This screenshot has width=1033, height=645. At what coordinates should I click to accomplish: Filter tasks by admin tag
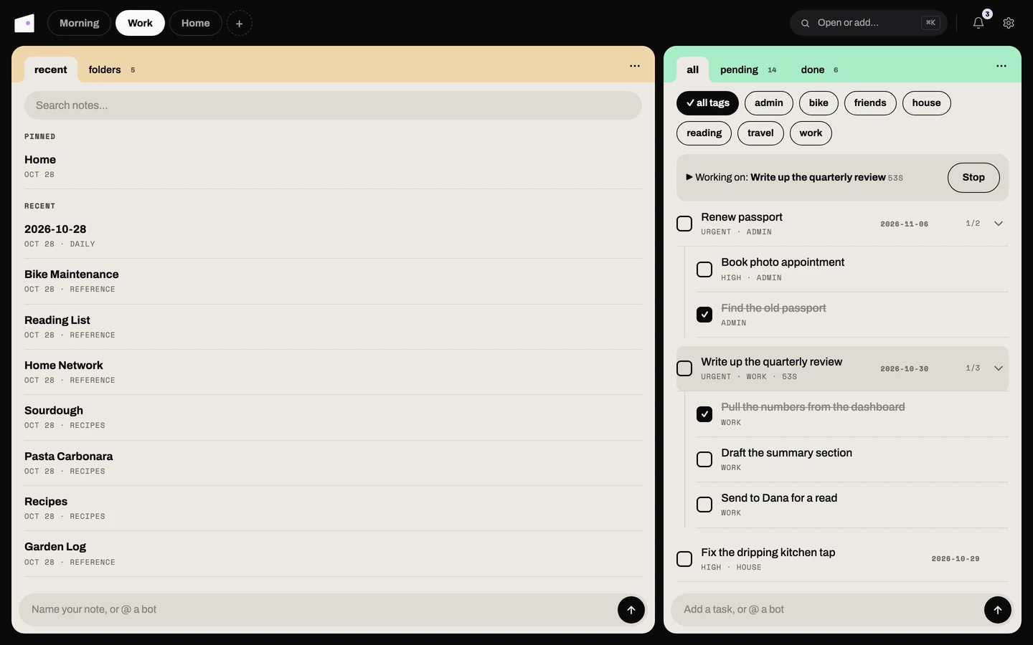coord(769,103)
